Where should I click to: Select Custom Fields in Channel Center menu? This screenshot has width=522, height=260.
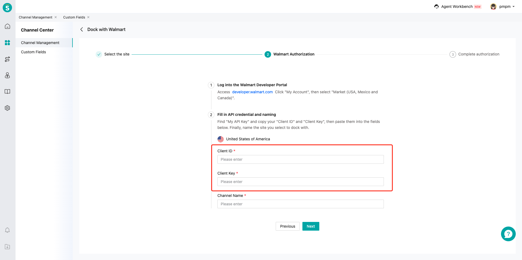click(x=44, y=52)
